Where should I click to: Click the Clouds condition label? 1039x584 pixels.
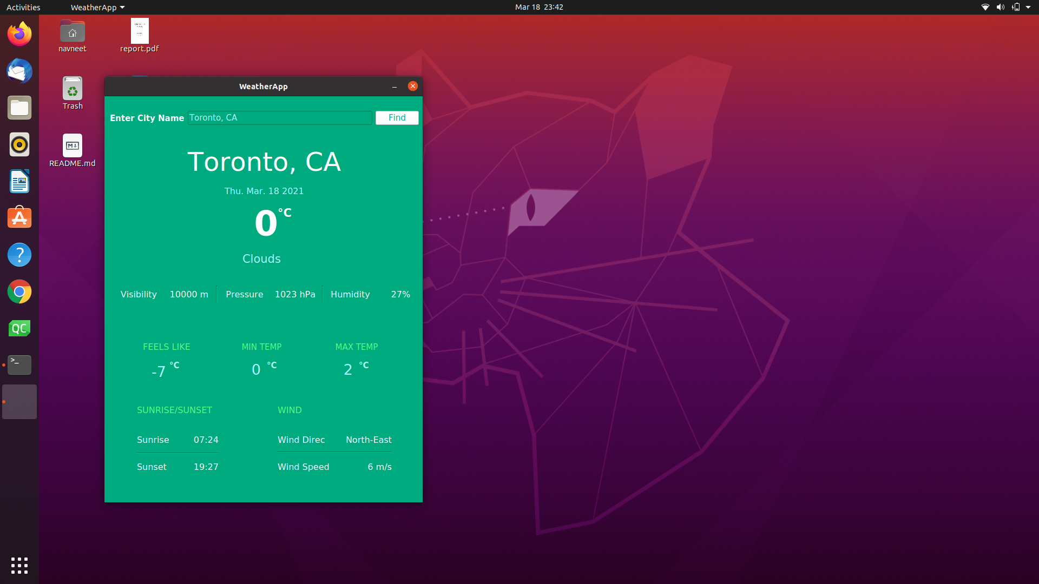click(261, 258)
